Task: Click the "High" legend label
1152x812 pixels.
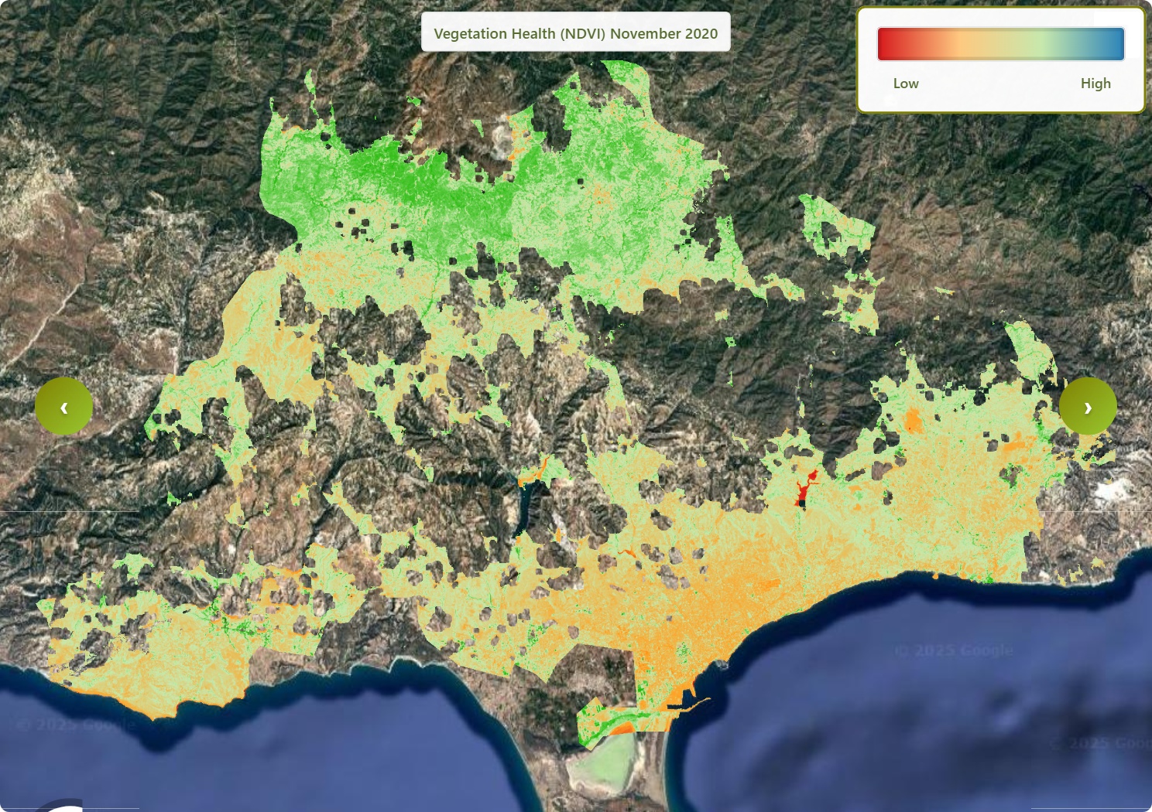Action: [x=1095, y=84]
